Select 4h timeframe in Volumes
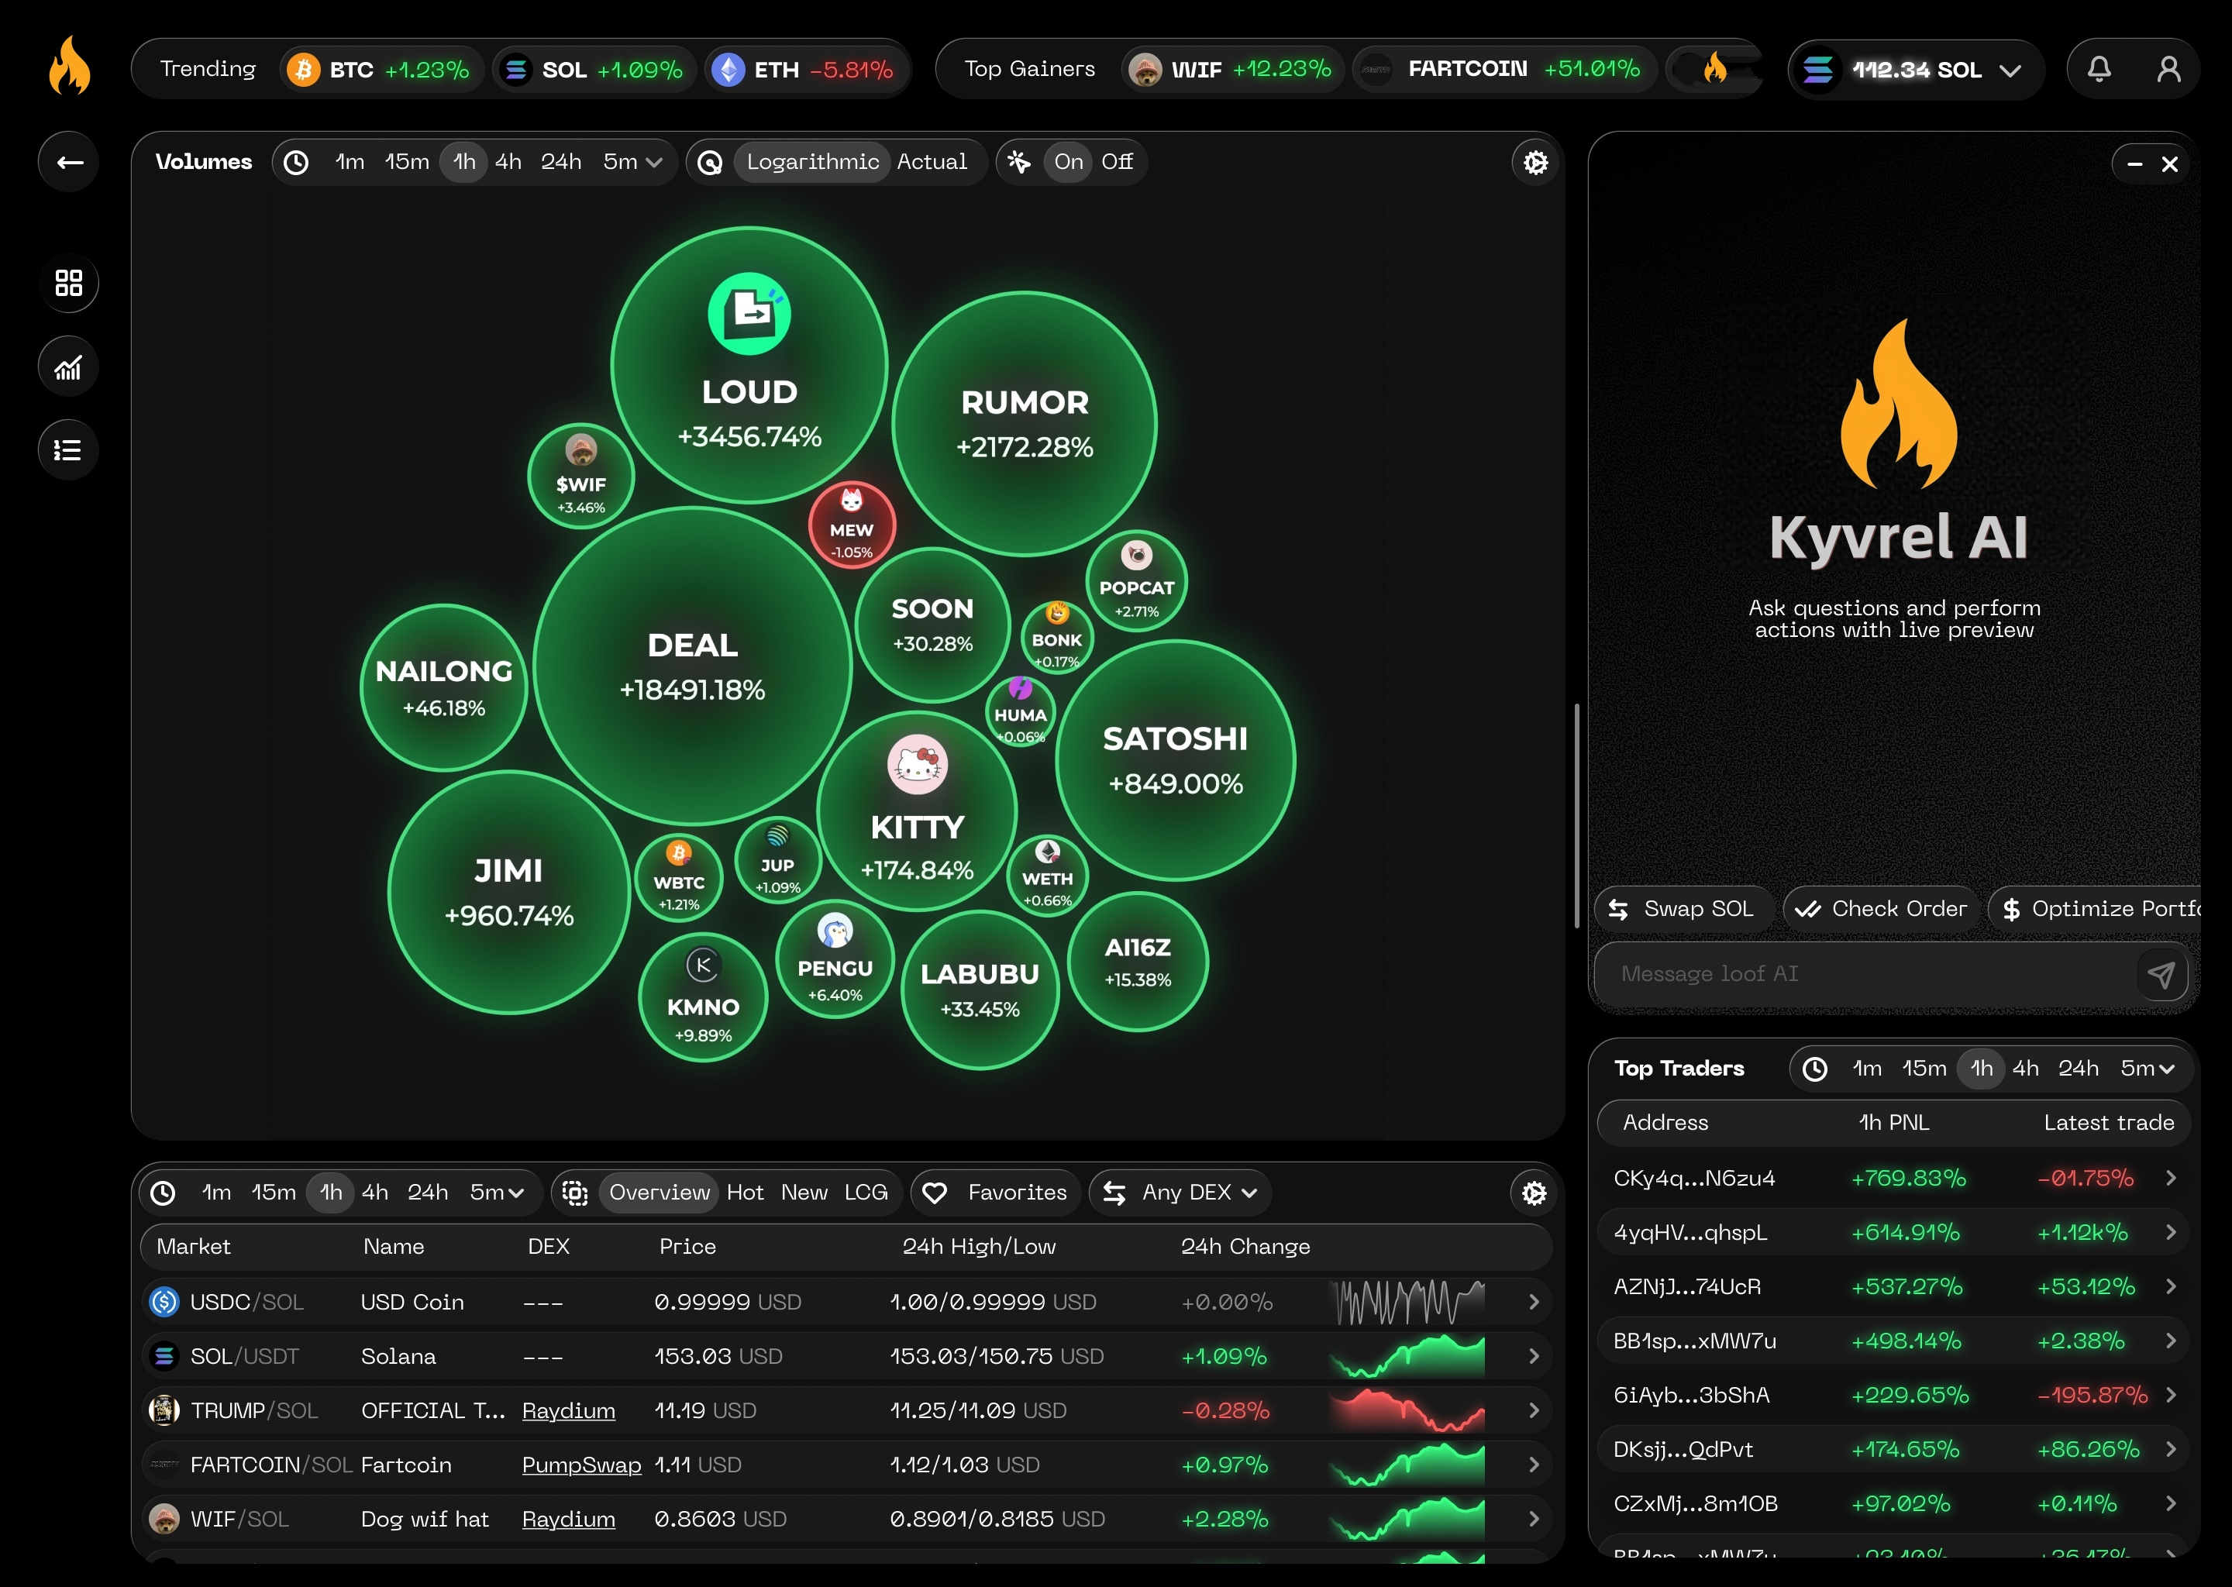The height and width of the screenshot is (1587, 2232). [508, 161]
